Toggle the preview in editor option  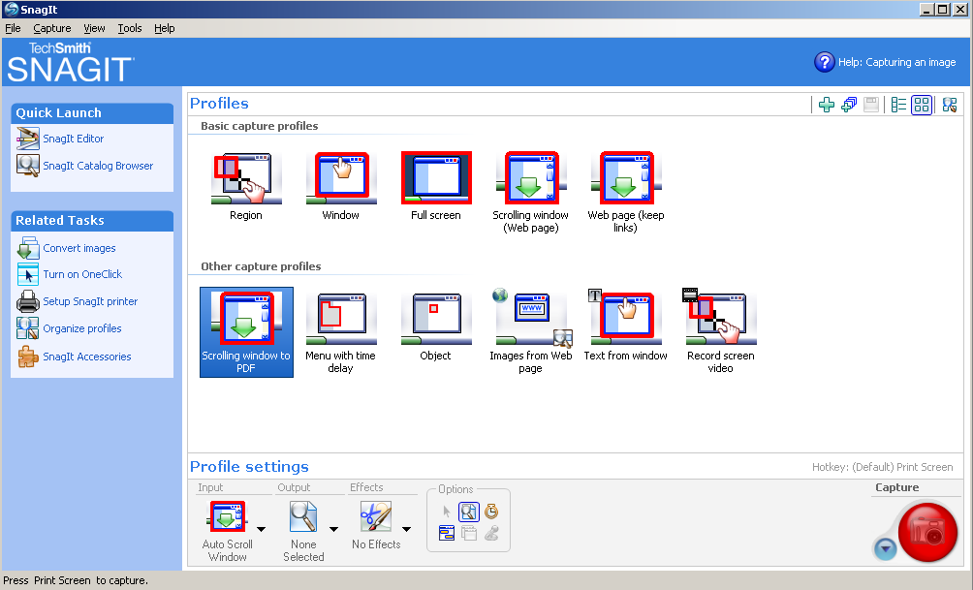pos(468,512)
